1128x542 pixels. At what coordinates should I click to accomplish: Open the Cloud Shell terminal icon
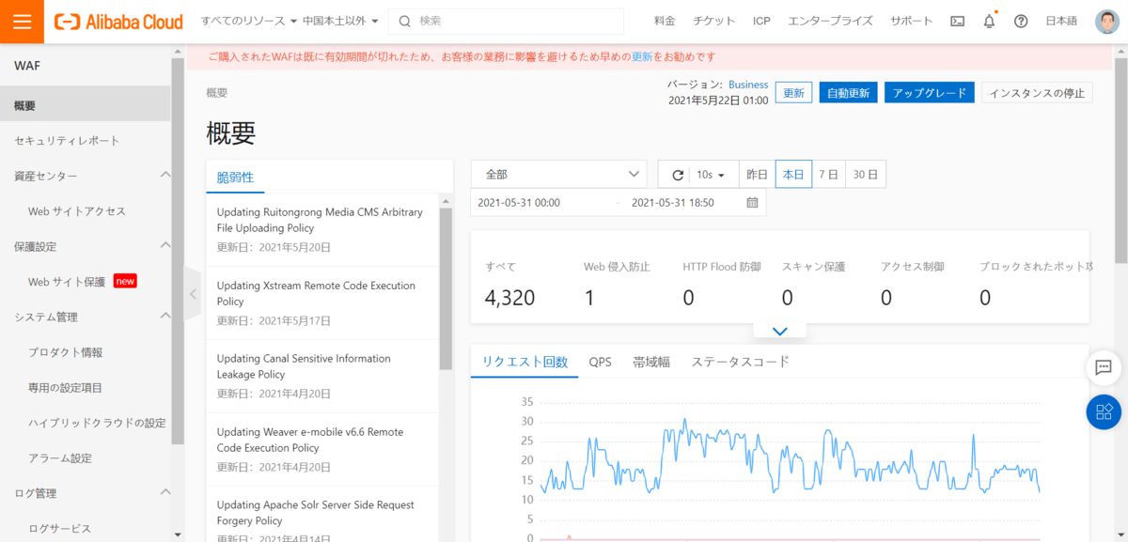(957, 20)
